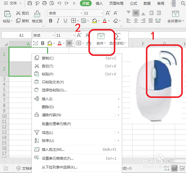Switch to 插入 ribbon tab

pyautogui.click(x=99, y=3)
